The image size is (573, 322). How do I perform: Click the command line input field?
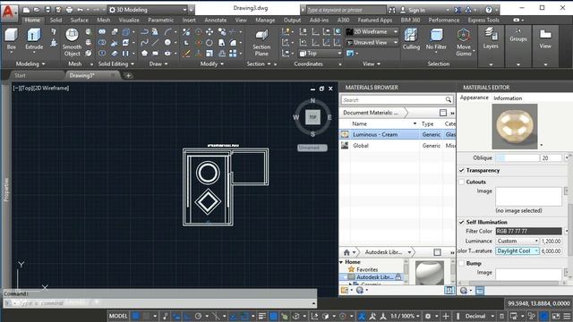(159, 303)
